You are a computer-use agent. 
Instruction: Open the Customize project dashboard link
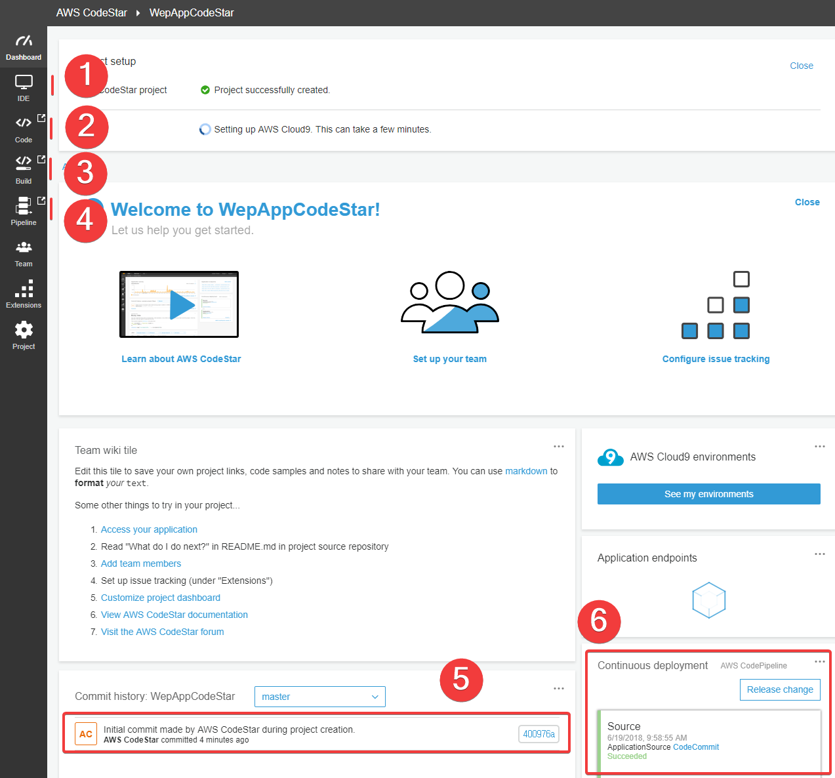(161, 598)
